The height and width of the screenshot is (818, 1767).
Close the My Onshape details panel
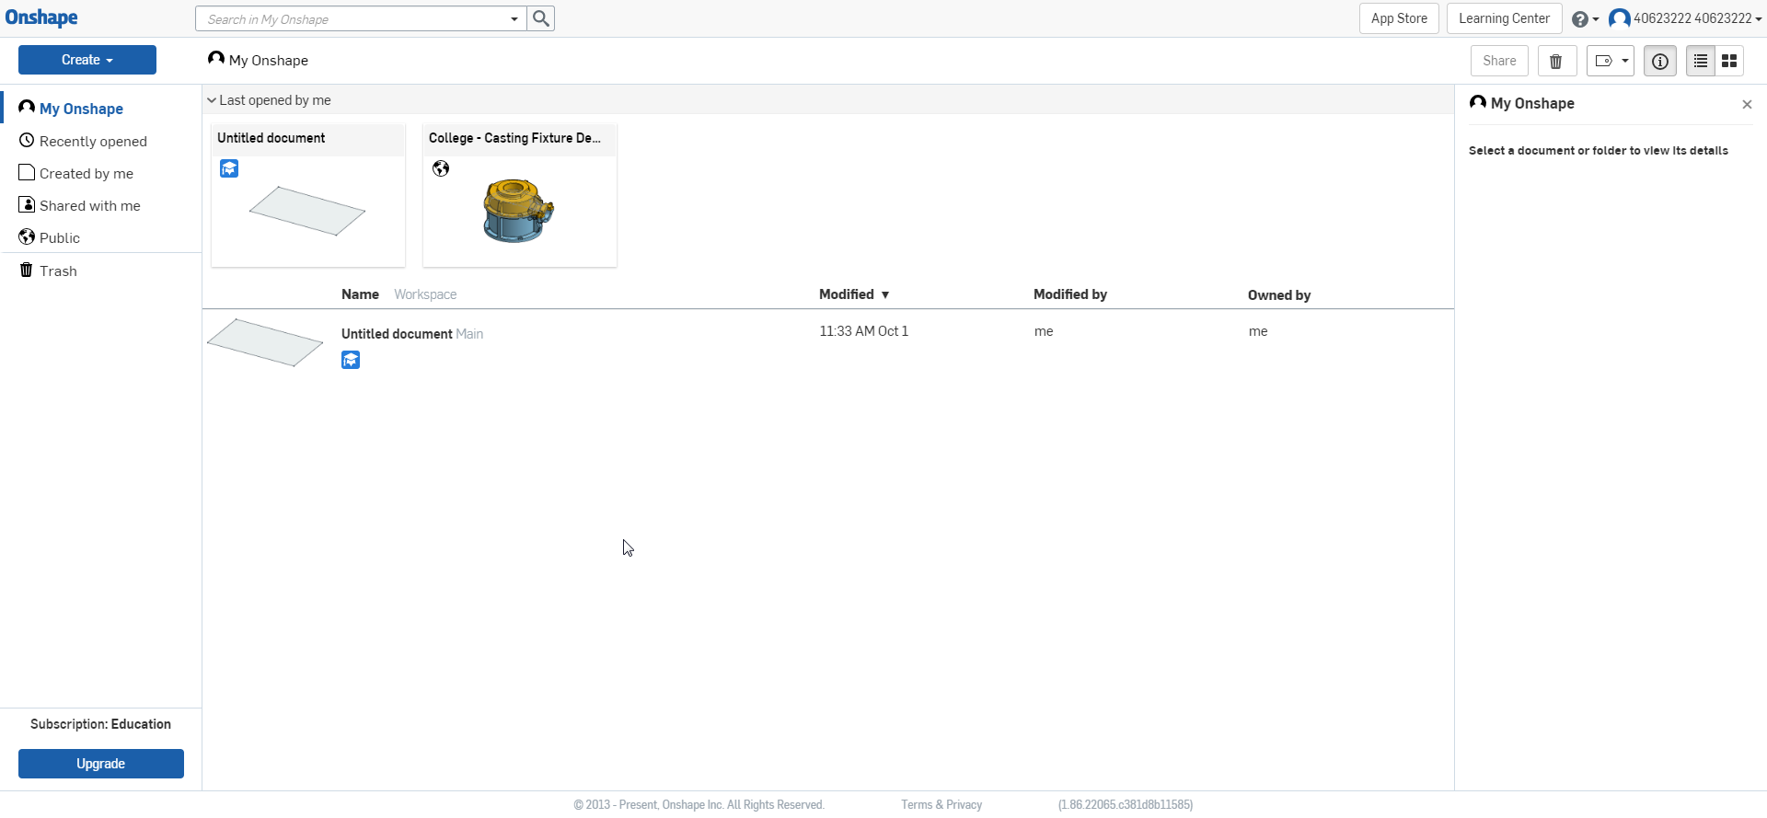(x=1747, y=105)
